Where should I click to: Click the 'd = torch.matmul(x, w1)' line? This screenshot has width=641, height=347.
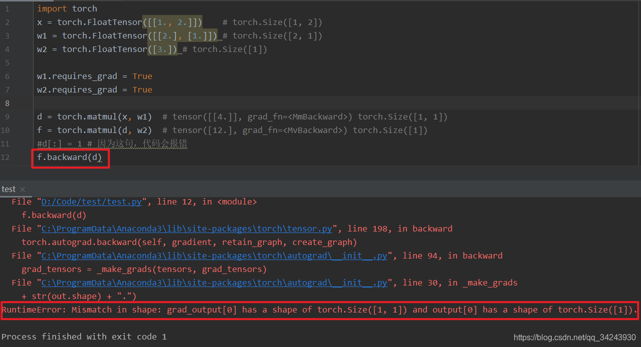pos(242,116)
